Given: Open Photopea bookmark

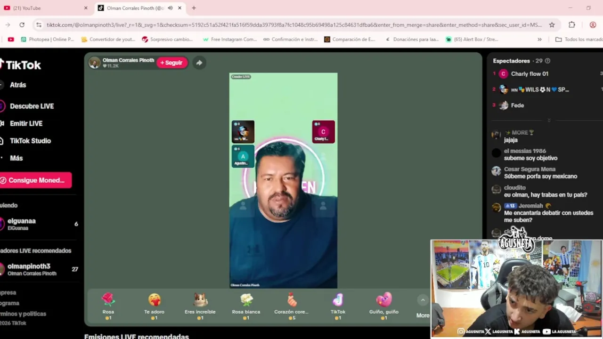Looking at the screenshot, I should tap(48, 40).
